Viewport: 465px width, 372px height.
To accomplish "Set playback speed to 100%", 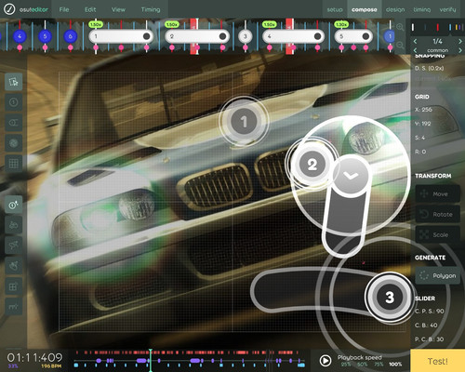I will point(395,365).
